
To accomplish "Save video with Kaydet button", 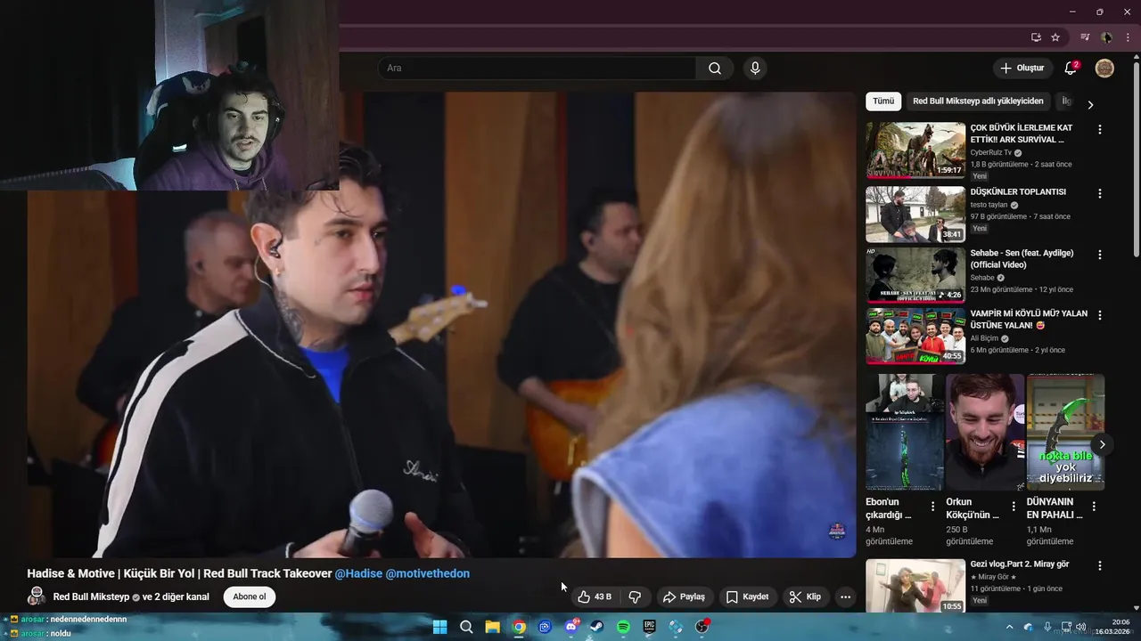I will click(747, 596).
